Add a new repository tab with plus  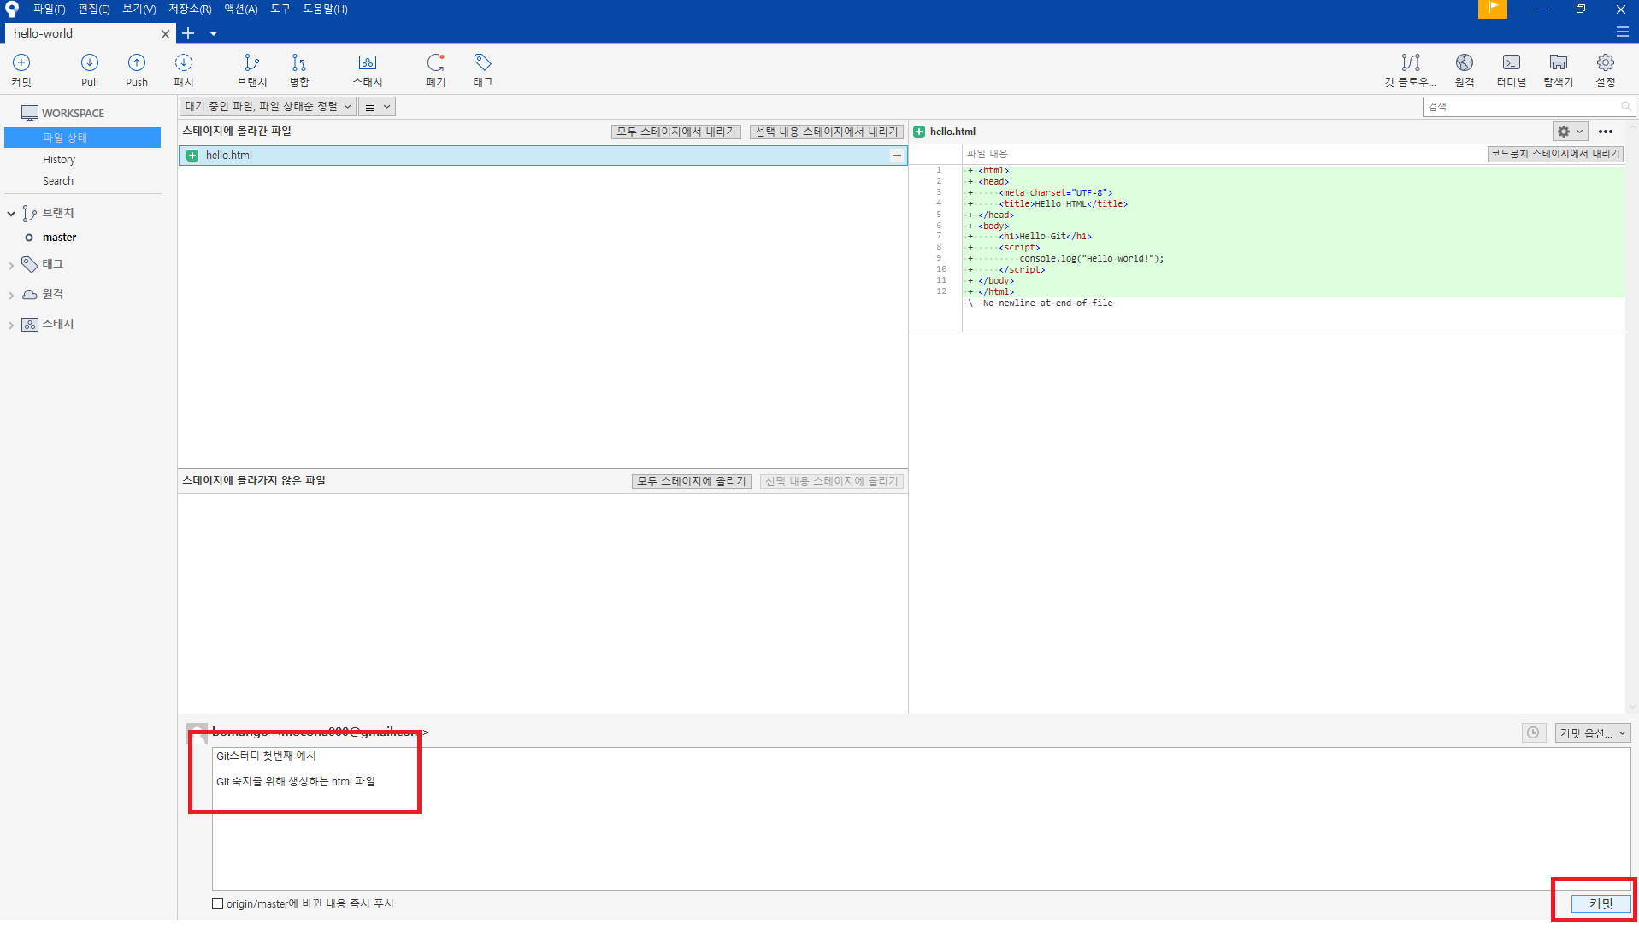[x=188, y=33]
